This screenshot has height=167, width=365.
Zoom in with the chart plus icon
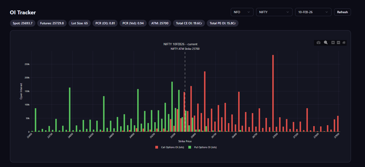click(x=333, y=43)
